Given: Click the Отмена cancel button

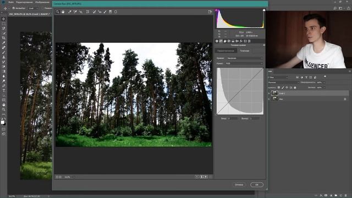Looking at the screenshot, I should point(239,185).
